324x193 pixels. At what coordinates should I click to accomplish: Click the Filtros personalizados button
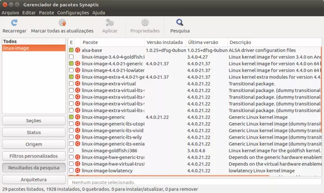[34, 156]
